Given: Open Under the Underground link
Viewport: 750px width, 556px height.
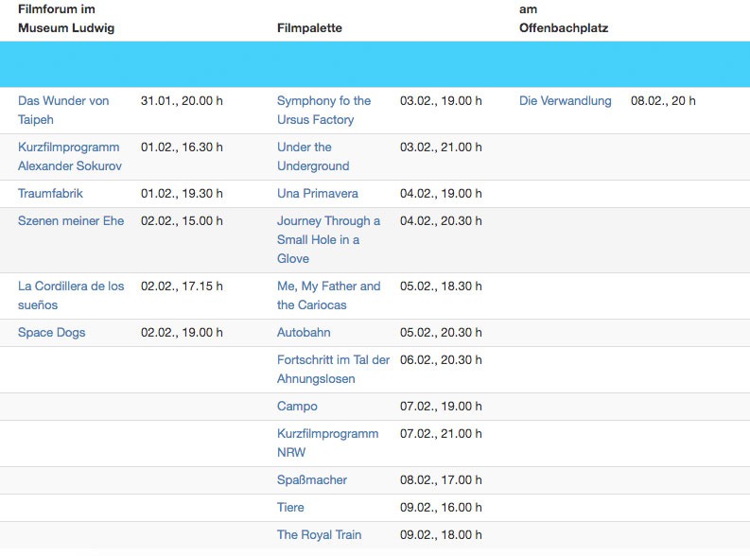Looking at the screenshot, I should click(x=313, y=156).
